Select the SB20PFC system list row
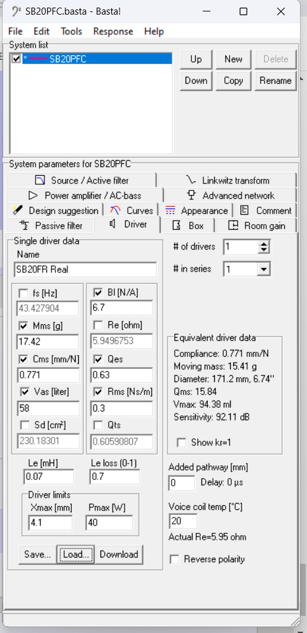This screenshot has height=633, width=307. 97,59
